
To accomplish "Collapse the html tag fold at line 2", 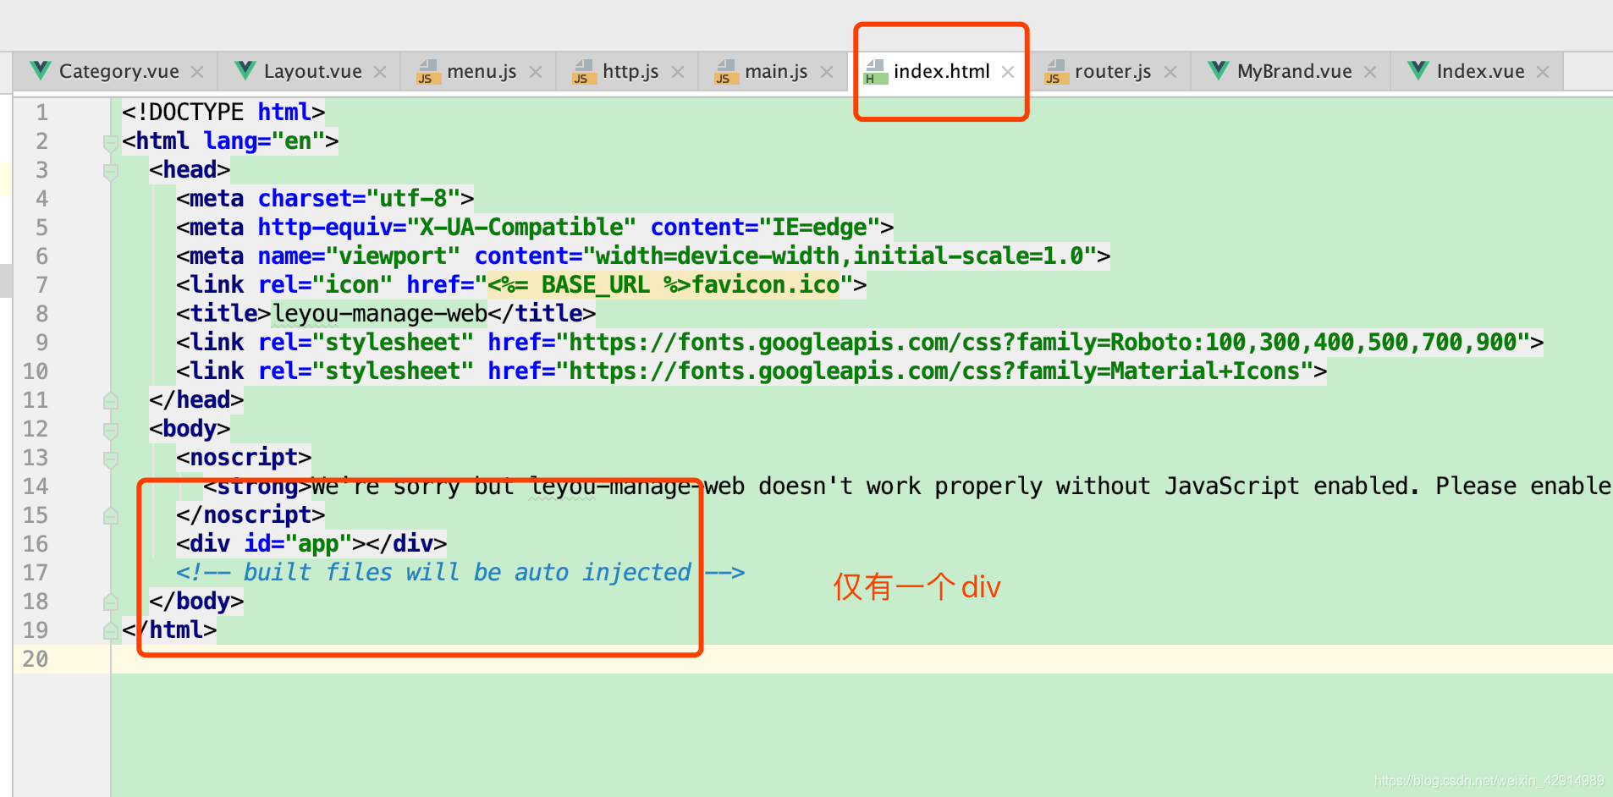I will [x=110, y=142].
